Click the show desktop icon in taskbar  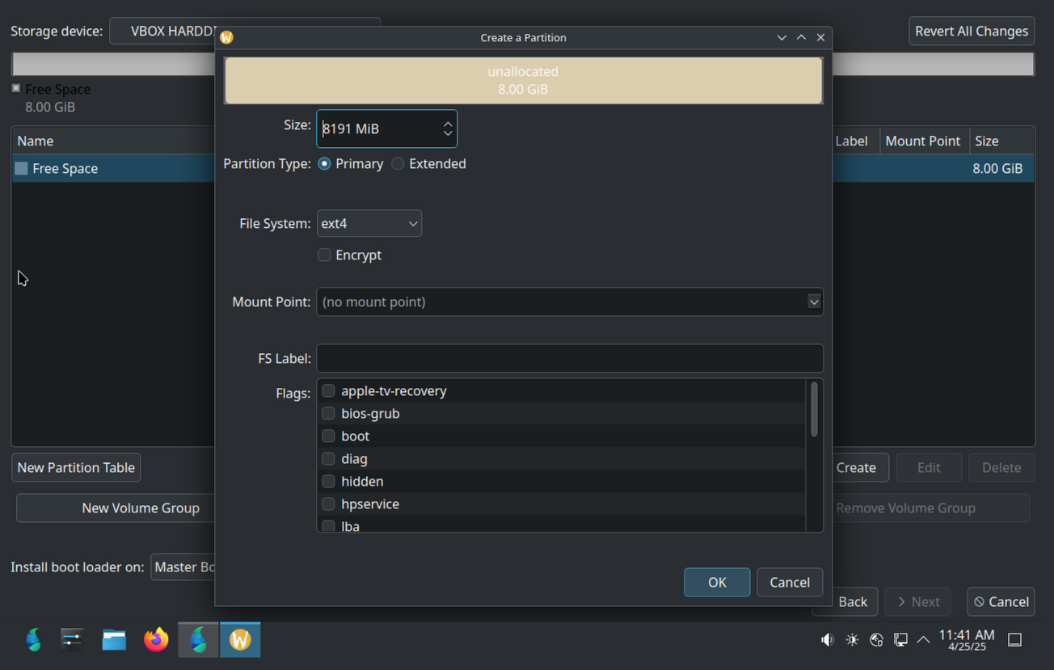1014,640
